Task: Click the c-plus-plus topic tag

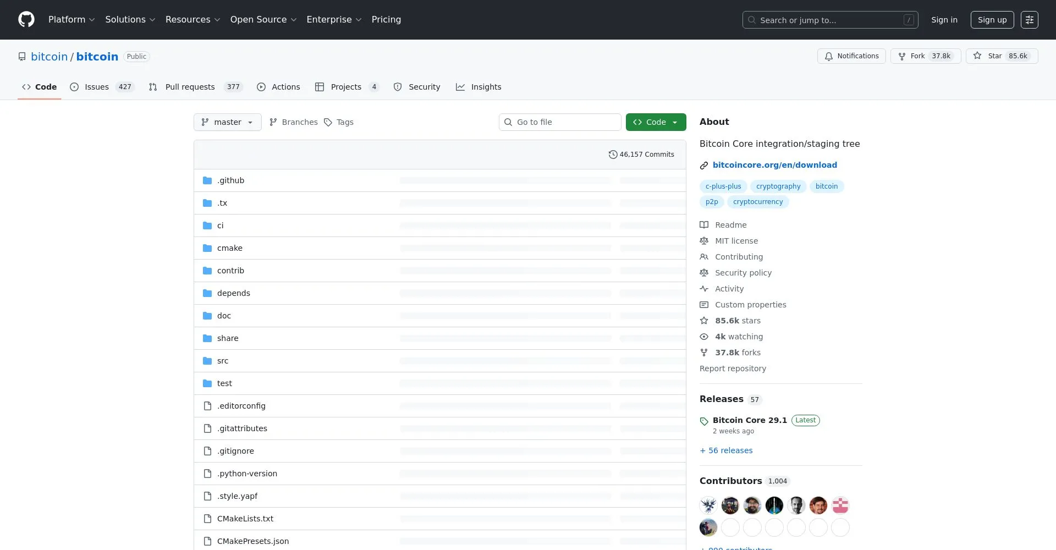Action: pos(723,186)
